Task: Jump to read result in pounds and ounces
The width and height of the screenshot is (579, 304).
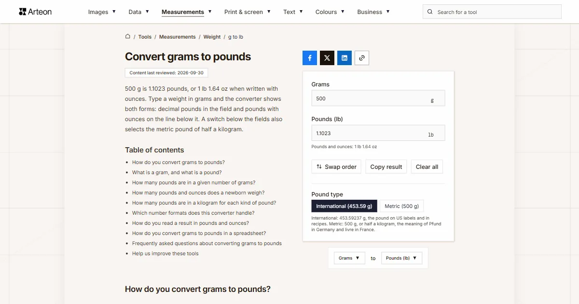Action: coord(191,223)
